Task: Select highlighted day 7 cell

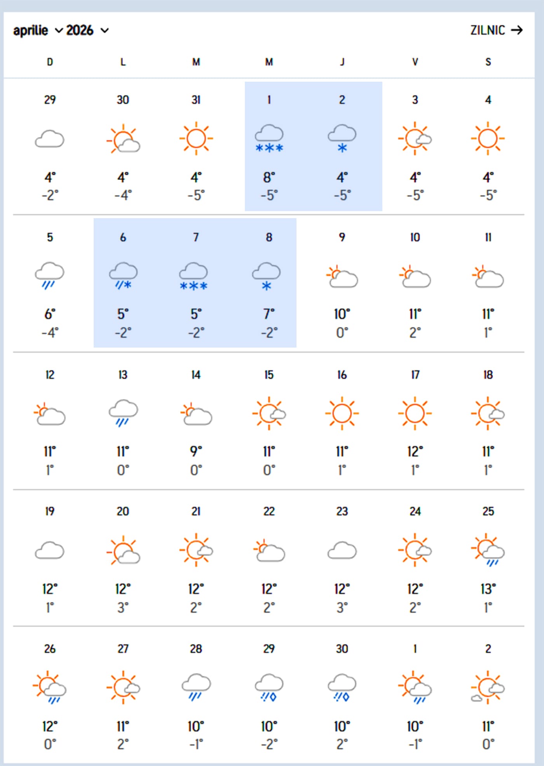Action: [x=196, y=283]
